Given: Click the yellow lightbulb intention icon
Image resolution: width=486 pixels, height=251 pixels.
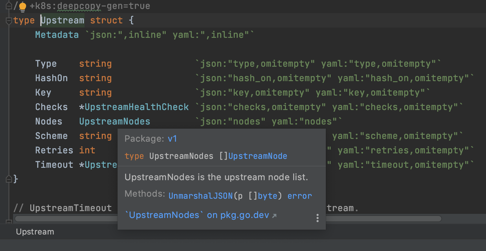Looking at the screenshot, I should [23, 6].
